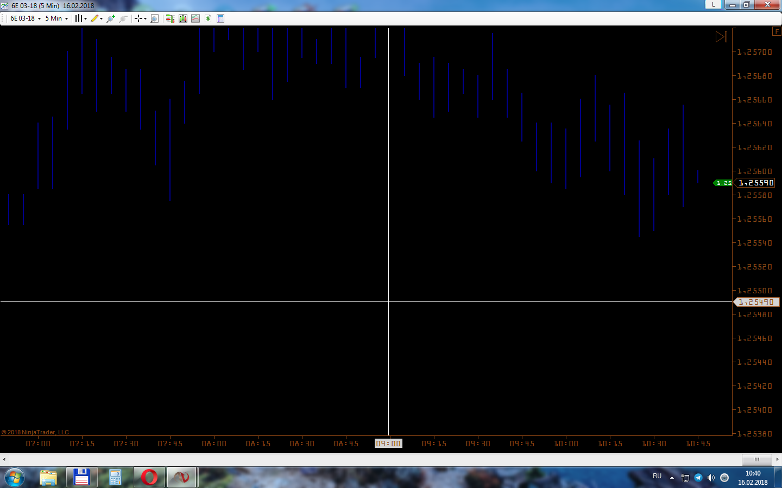The height and width of the screenshot is (488, 782).
Task: Open the file explorer folder taskbar icon
Action: pyautogui.click(x=48, y=478)
